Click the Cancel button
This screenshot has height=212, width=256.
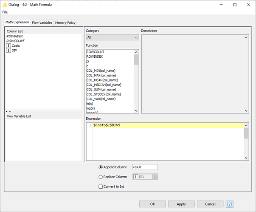pyautogui.click(x=210, y=204)
